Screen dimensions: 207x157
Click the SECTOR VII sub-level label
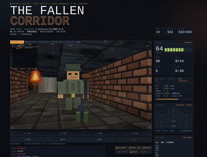click(x=38, y=42)
